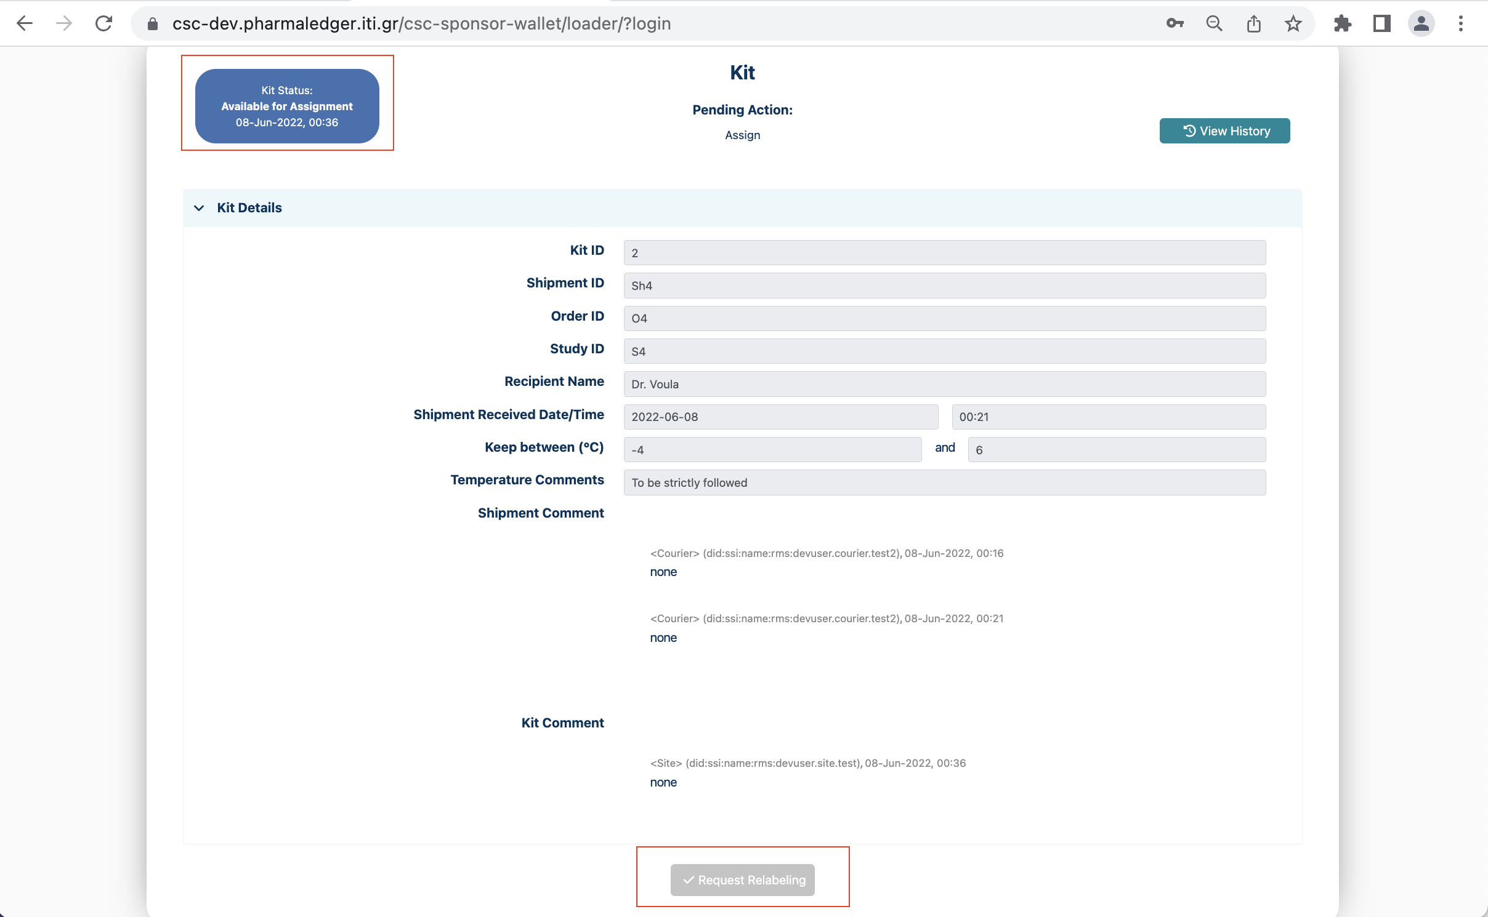Open the Shipment Received date field
1488x917 pixels.
[x=780, y=417]
